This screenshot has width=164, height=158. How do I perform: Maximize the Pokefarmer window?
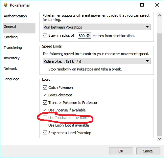(x=142, y=5)
